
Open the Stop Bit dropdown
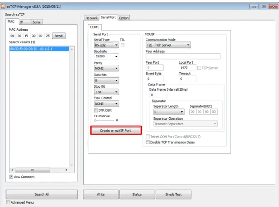(107, 92)
